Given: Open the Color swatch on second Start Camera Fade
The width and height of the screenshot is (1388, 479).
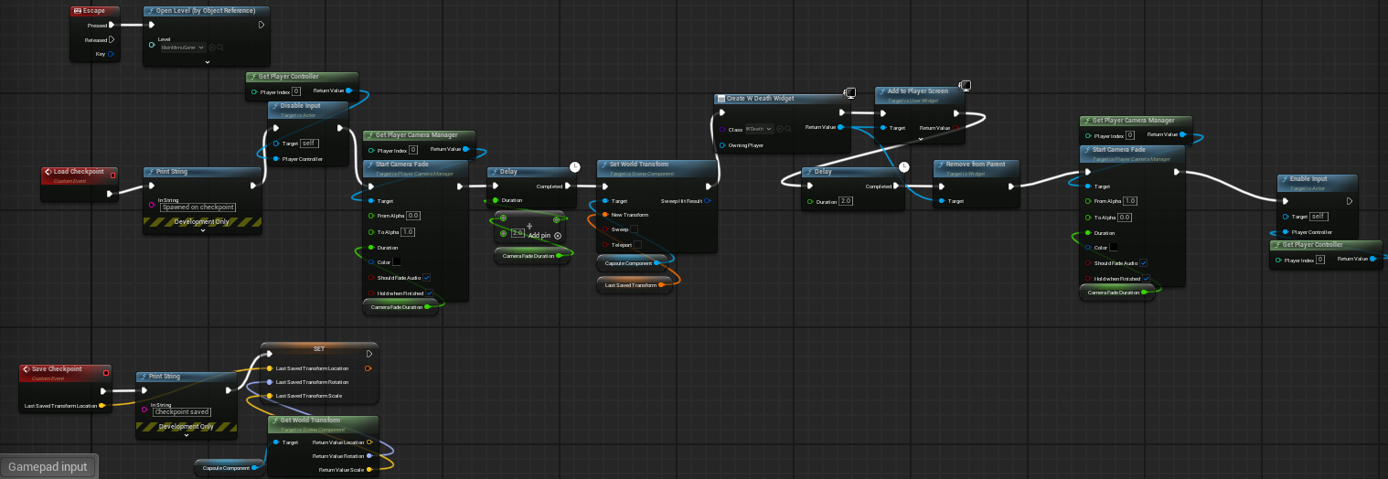Looking at the screenshot, I should [1114, 248].
